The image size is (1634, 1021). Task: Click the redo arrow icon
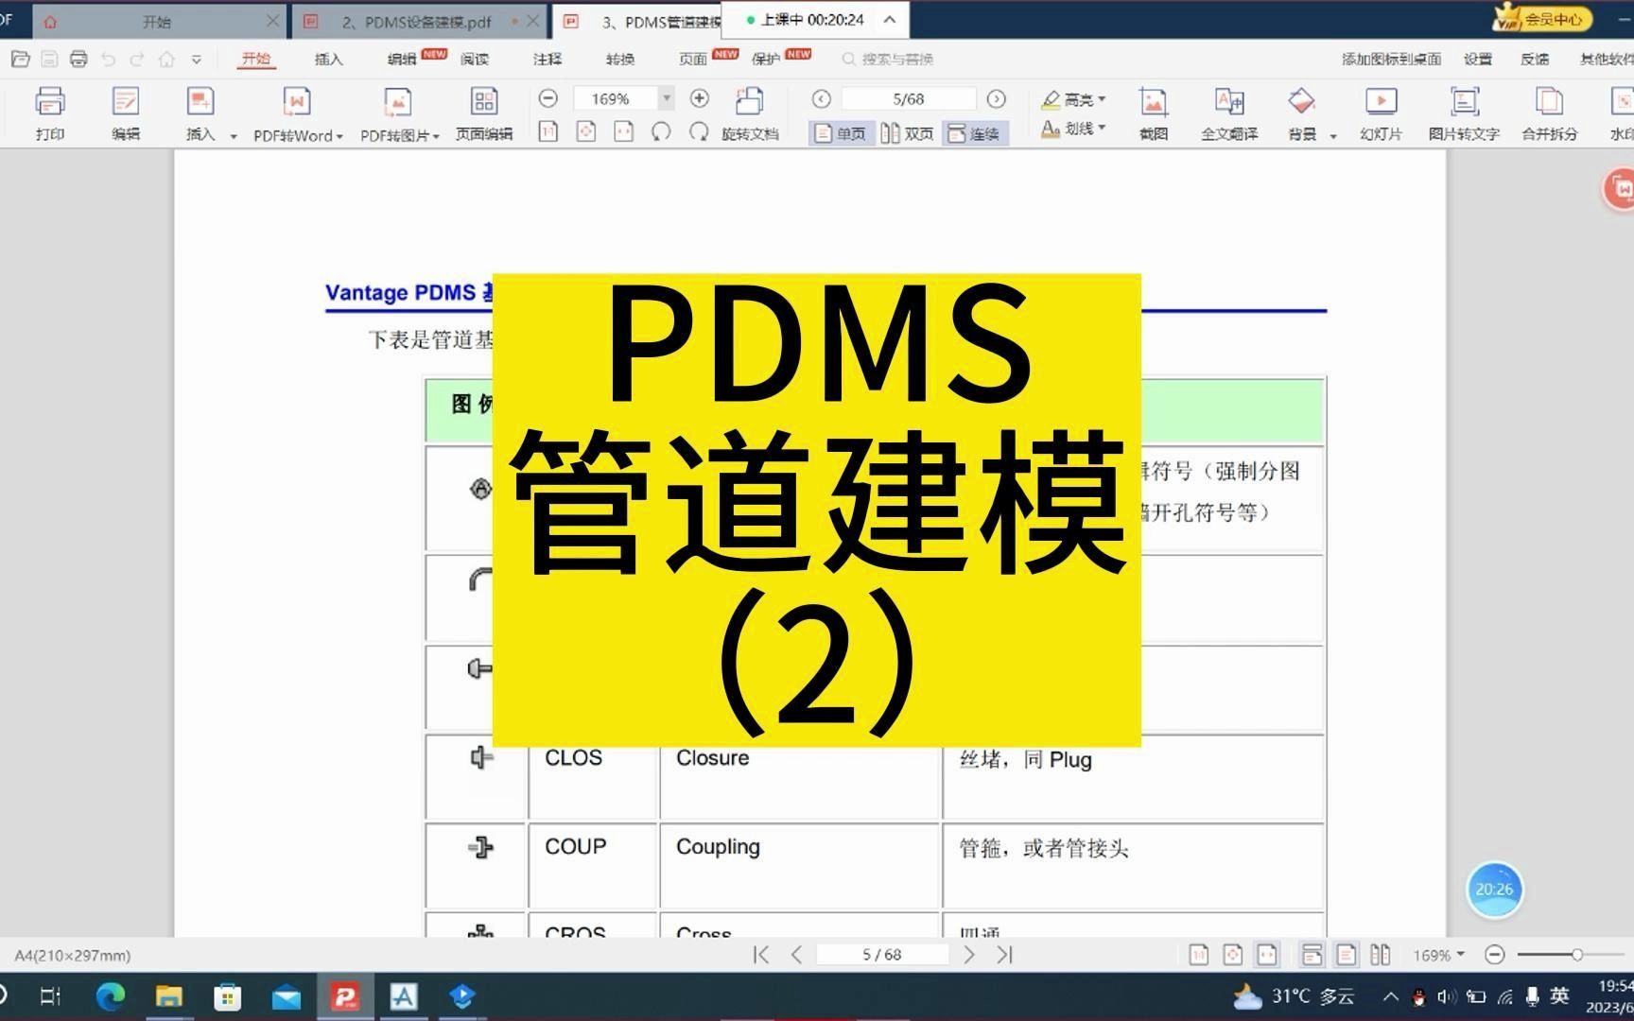[x=137, y=59]
